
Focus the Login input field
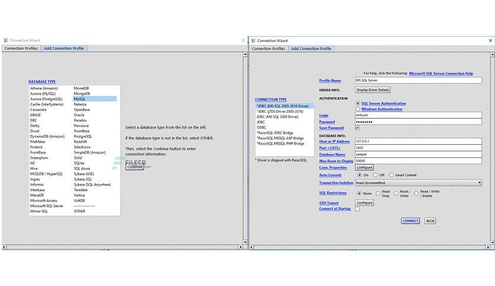tap(418, 115)
